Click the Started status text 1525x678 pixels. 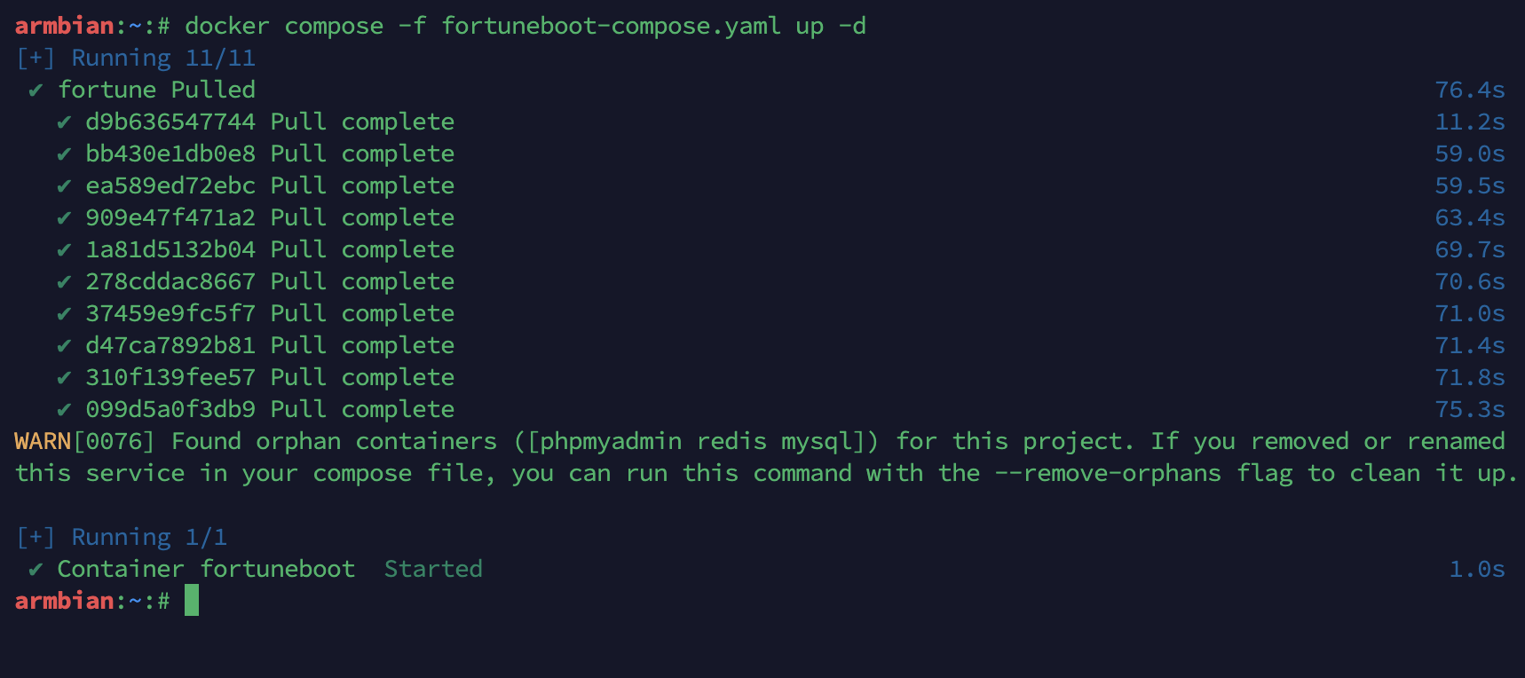click(x=433, y=570)
